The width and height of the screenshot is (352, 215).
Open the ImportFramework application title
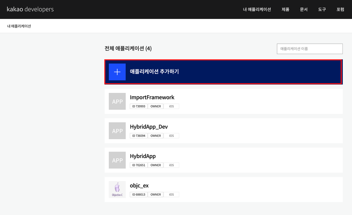click(x=152, y=97)
